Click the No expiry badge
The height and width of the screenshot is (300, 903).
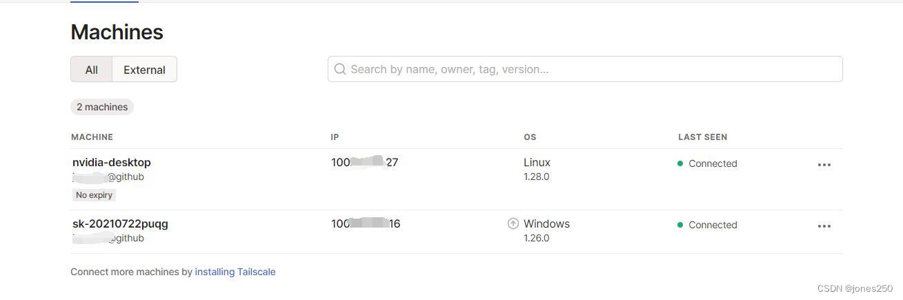tap(94, 195)
